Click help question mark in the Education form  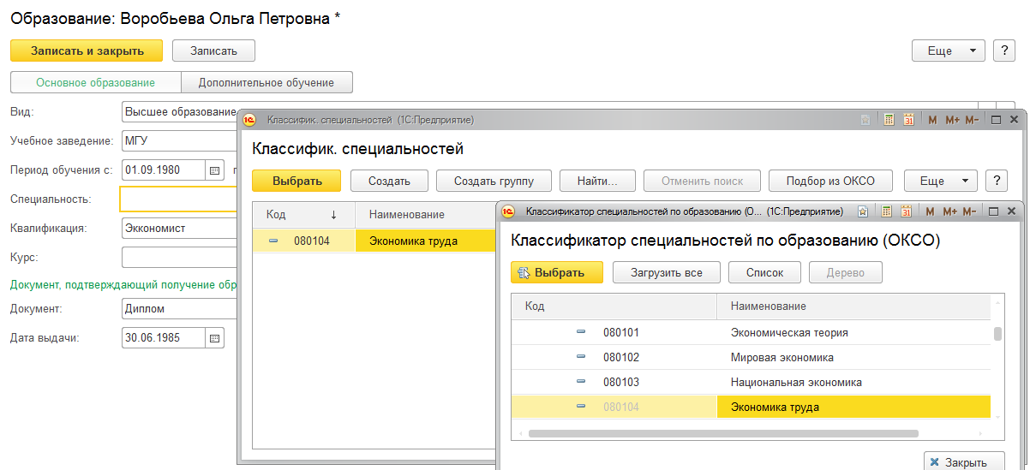(x=1003, y=51)
